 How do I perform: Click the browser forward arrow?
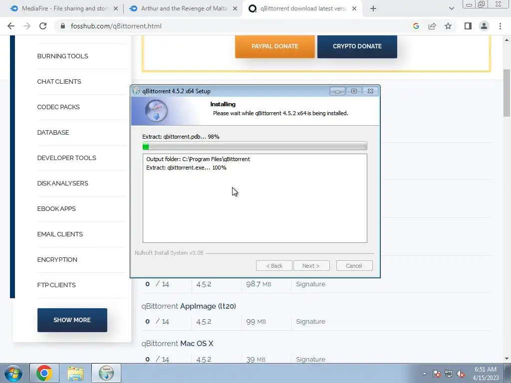(27, 26)
